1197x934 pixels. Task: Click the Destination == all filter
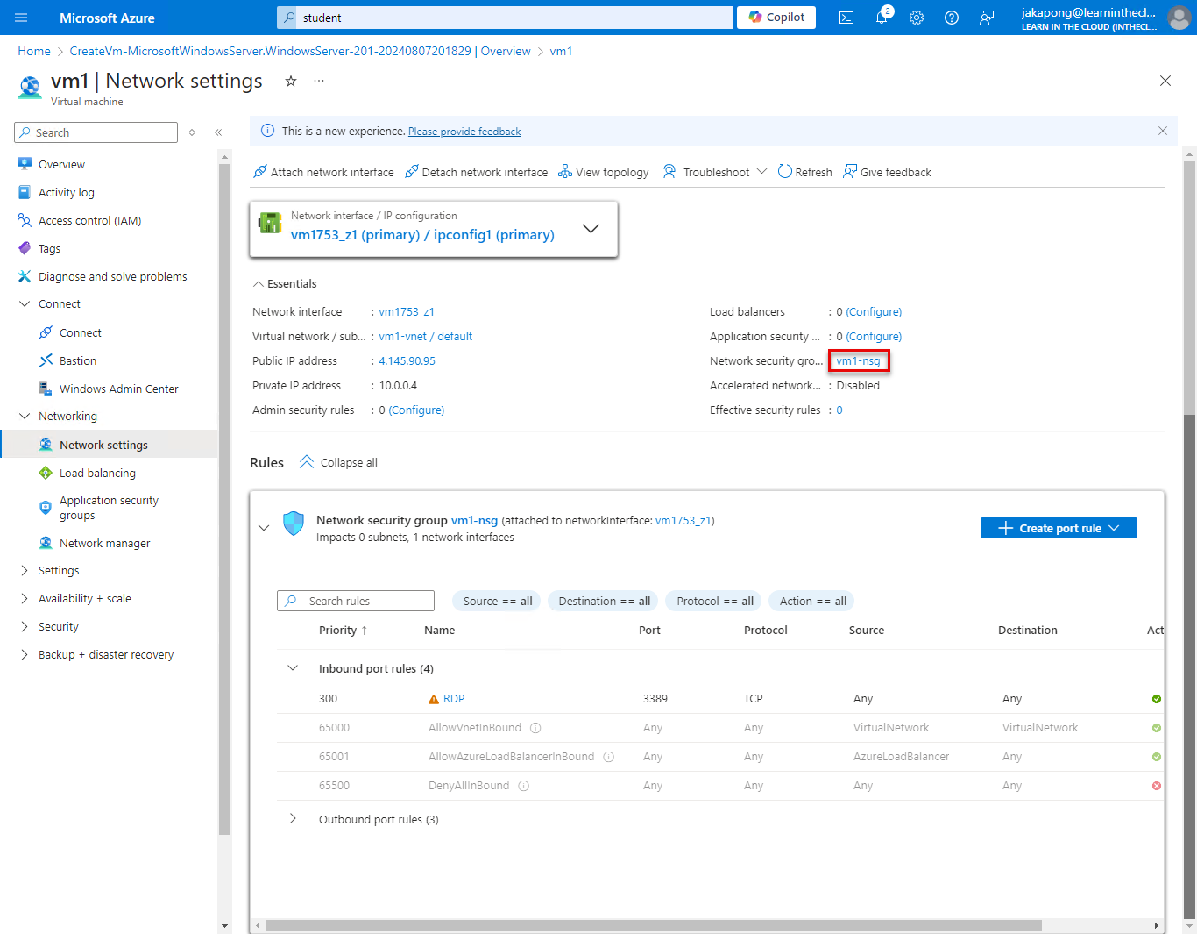[604, 601]
